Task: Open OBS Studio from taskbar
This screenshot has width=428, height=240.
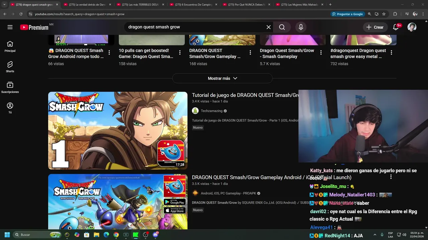Action: (145, 235)
